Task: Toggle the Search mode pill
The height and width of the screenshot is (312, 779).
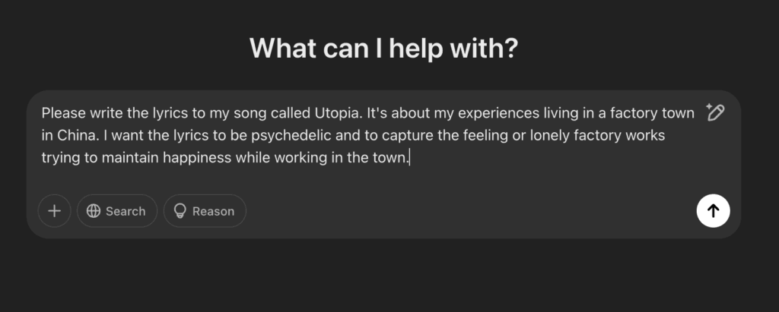Action: click(x=116, y=211)
